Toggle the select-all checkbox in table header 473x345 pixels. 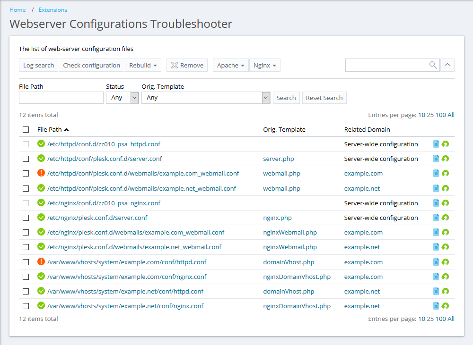(x=26, y=130)
